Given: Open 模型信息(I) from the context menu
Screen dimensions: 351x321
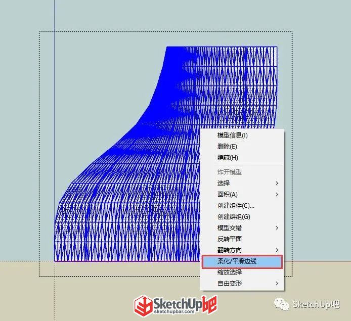Looking at the screenshot, I should tap(242, 135).
